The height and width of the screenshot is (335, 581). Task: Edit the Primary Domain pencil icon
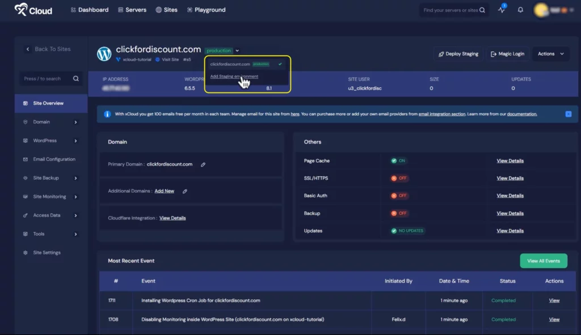click(203, 164)
